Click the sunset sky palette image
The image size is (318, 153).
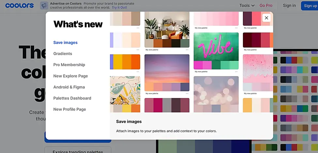(x=167, y=69)
